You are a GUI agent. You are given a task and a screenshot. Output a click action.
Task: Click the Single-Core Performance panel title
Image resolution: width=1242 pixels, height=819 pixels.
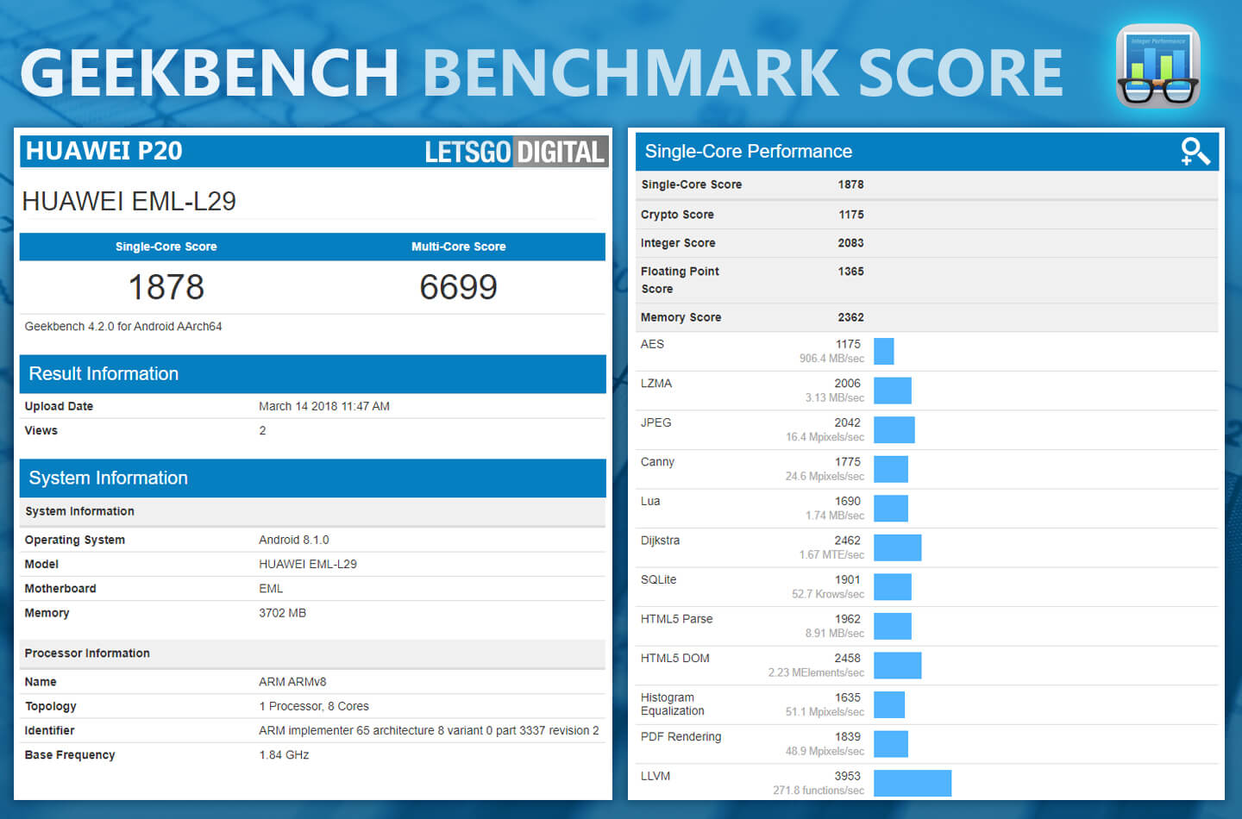pos(749,152)
